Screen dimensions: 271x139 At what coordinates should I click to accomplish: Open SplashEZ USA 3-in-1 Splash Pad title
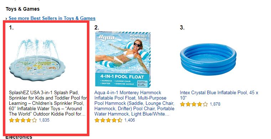48,103
